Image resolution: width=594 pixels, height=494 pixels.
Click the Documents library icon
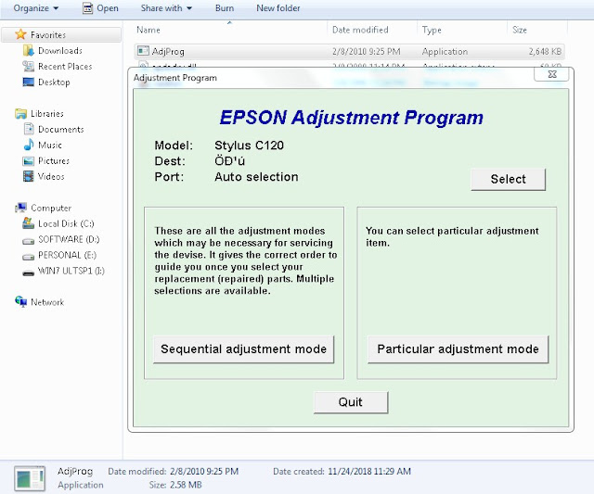[29, 129]
